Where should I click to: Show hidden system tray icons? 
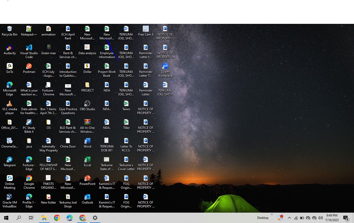tap(289, 218)
